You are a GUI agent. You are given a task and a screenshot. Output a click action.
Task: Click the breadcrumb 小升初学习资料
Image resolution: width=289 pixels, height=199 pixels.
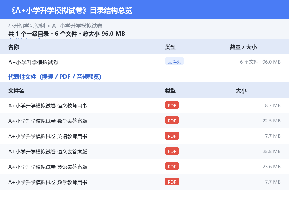(27, 26)
